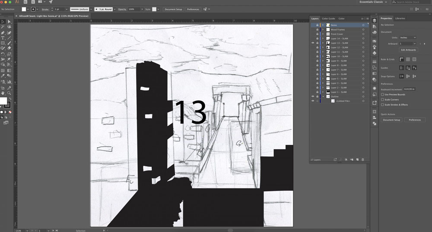Open the Units dropdown set to Inches
Image resolution: width=432 pixels, height=232 pixels.
tap(408, 38)
